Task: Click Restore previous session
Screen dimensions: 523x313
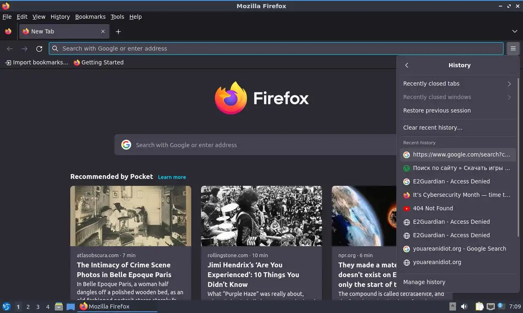Action: point(458,110)
